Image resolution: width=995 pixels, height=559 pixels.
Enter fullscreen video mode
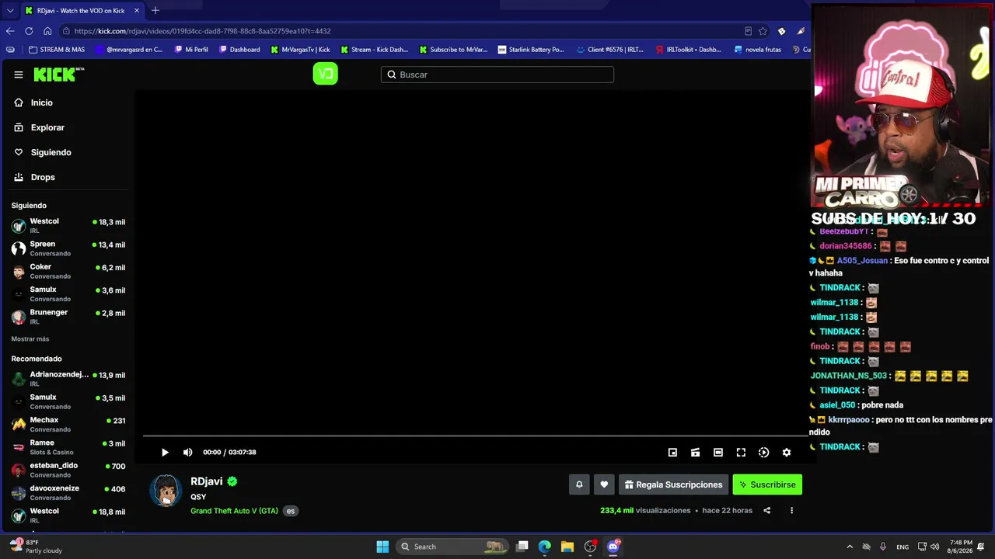point(741,453)
